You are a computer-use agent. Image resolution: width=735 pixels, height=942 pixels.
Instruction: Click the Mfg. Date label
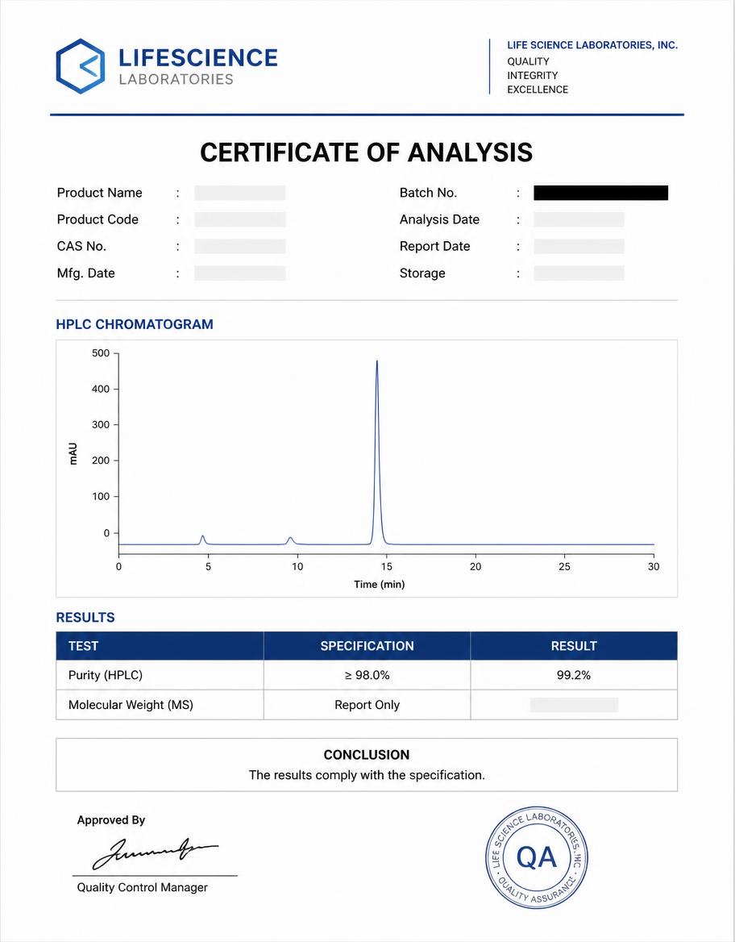[86, 273]
